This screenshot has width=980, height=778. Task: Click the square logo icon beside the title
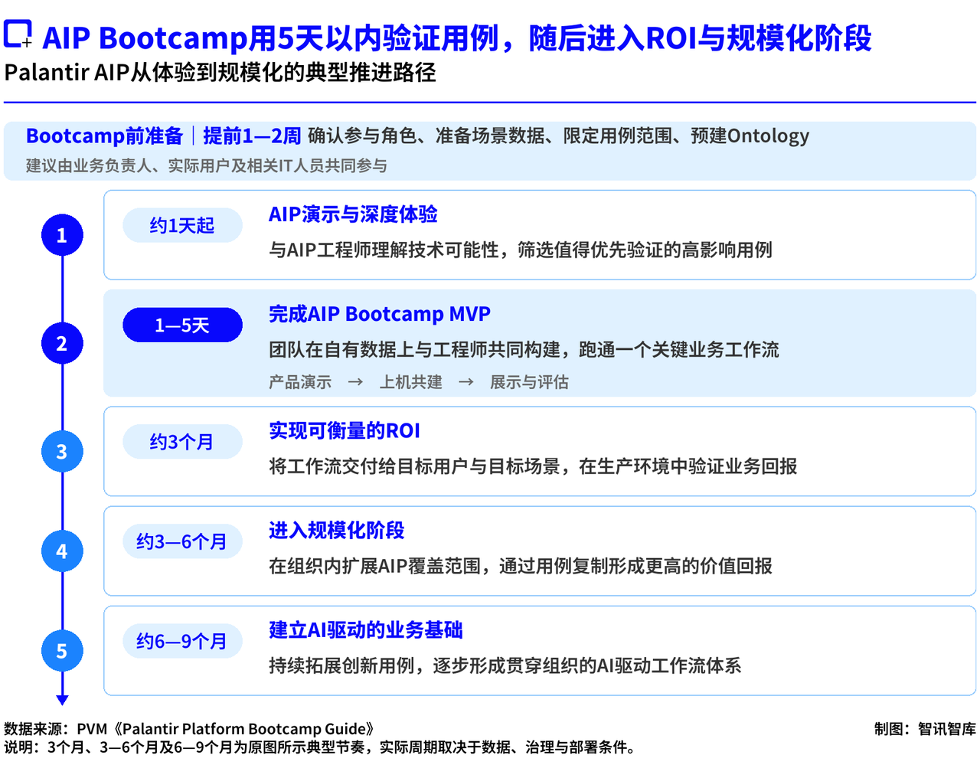(18, 34)
